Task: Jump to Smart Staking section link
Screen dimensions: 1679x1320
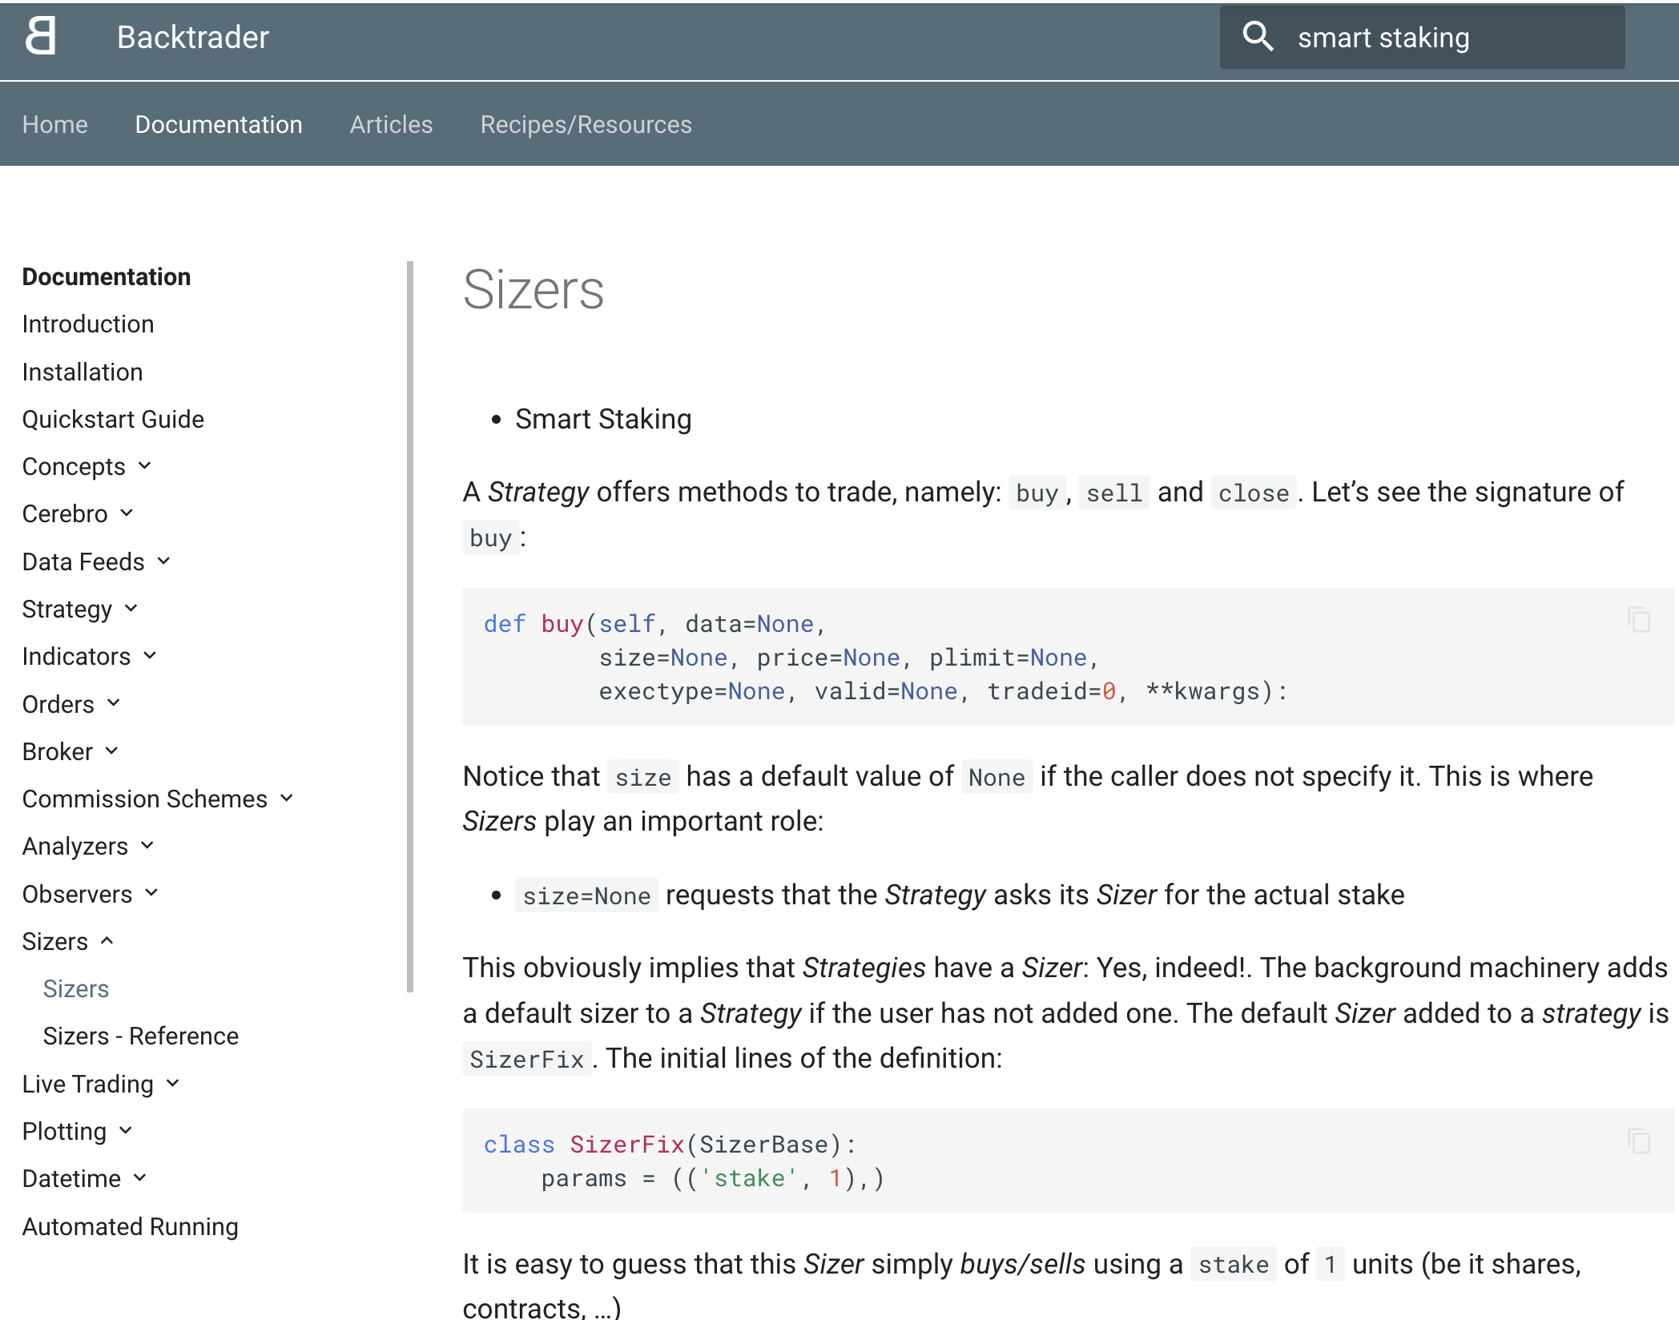Action: pyautogui.click(x=602, y=419)
